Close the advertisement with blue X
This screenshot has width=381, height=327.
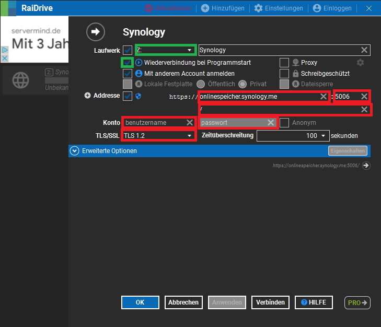[x=5, y=58]
